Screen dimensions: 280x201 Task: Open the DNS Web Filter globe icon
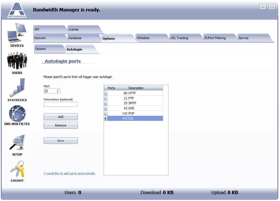click(17, 113)
